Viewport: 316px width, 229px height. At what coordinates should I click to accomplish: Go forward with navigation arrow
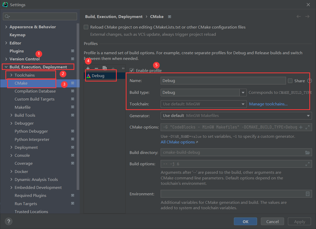307,16
